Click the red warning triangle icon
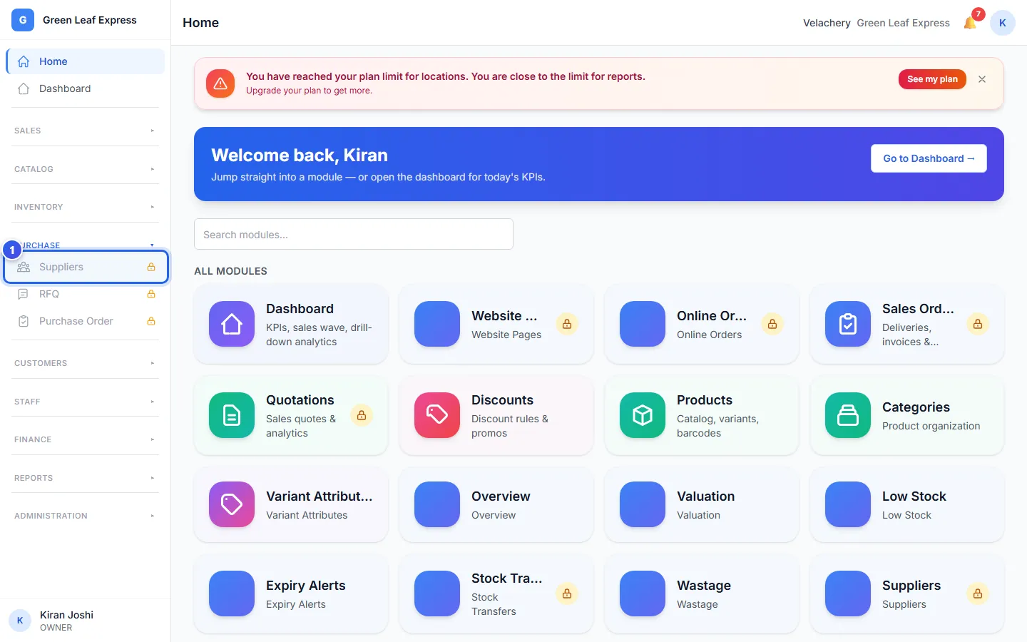The image size is (1027, 642). (220, 83)
